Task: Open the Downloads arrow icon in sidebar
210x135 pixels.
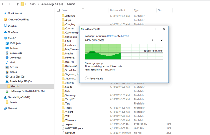Action: pos(7,57)
